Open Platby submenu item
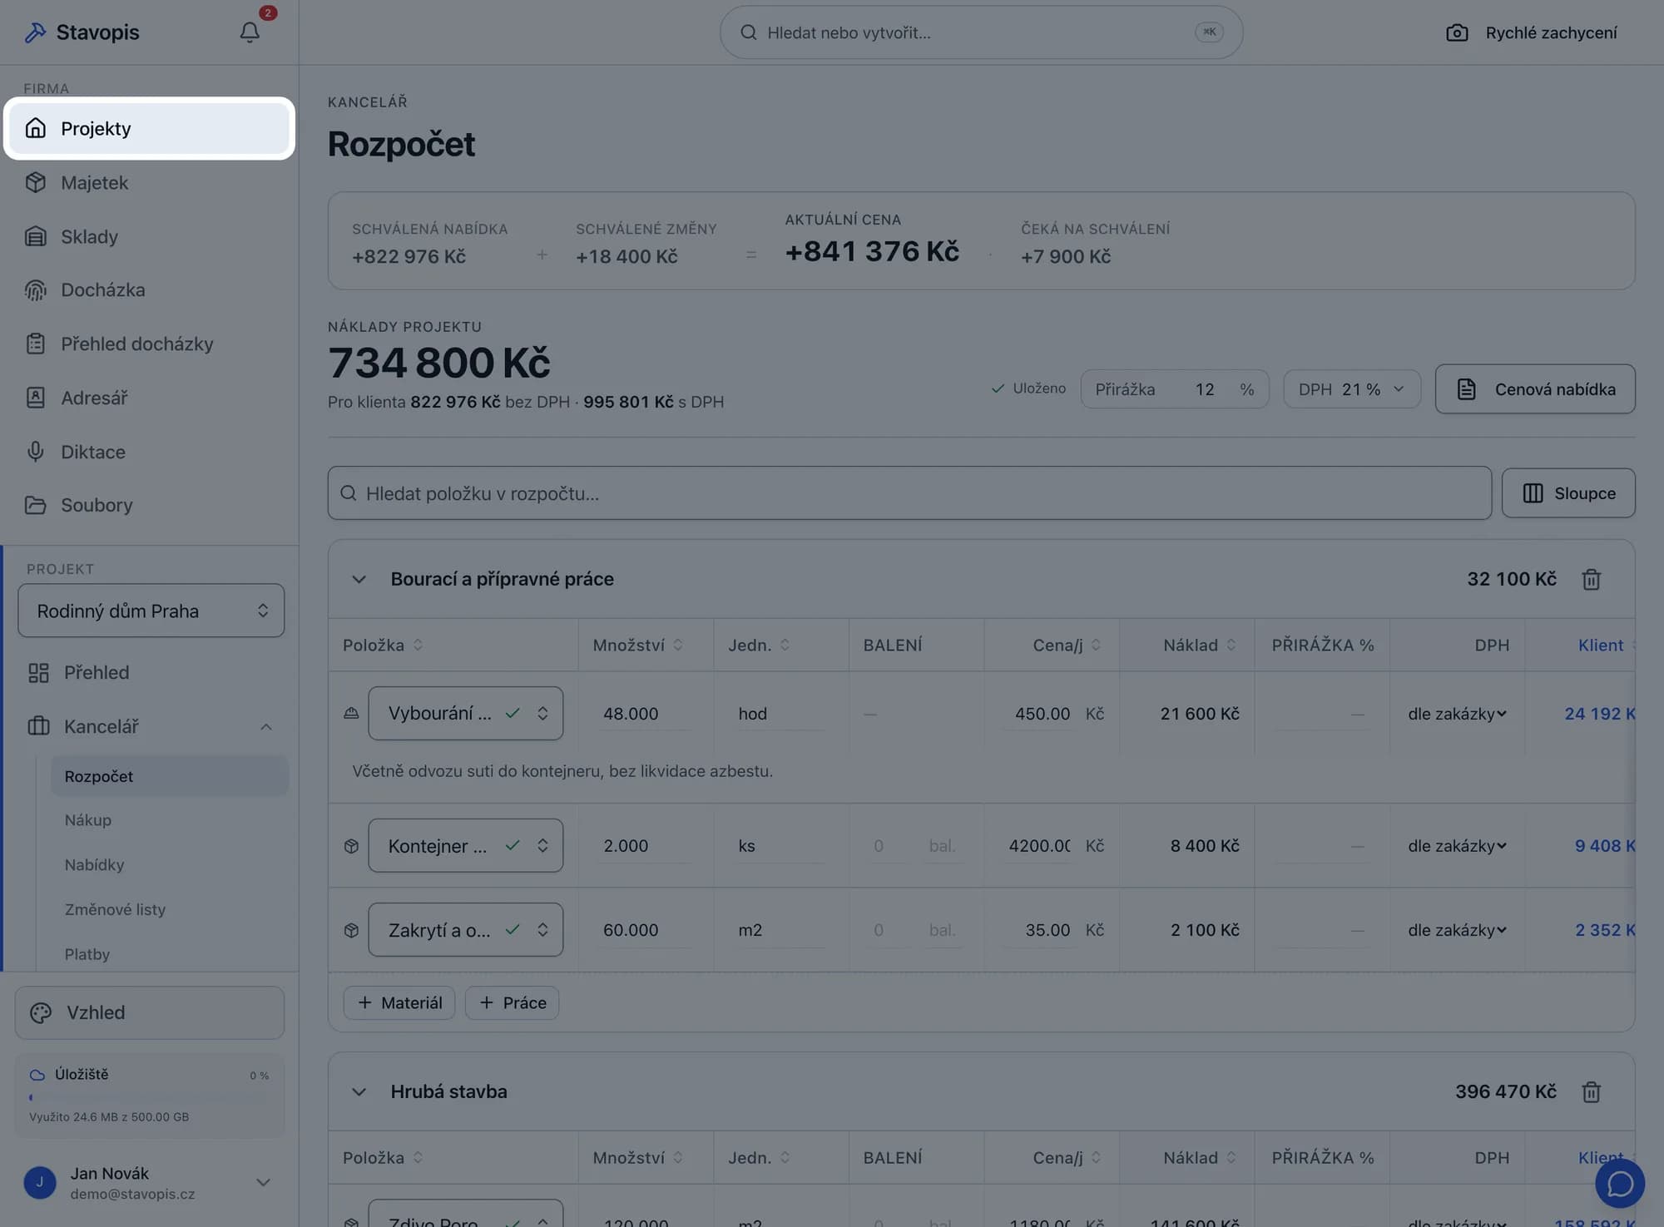This screenshot has height=1227, width=1664. [x=170, y=954]
